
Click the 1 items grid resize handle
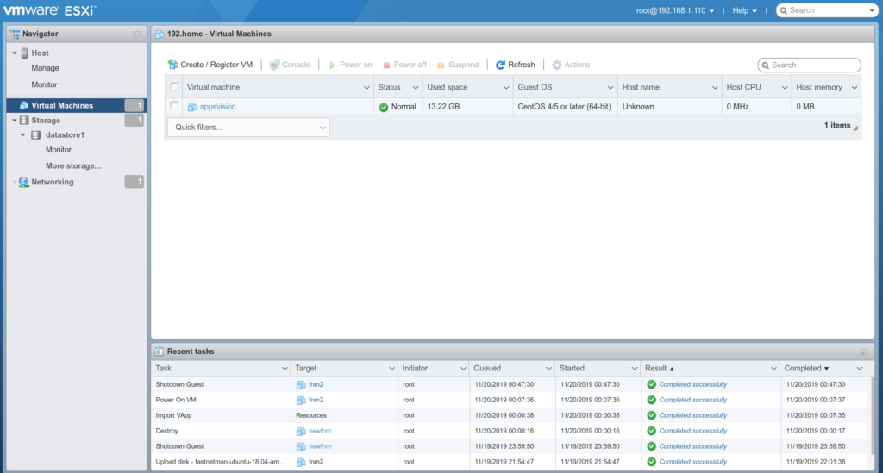[x=855, y=128]
